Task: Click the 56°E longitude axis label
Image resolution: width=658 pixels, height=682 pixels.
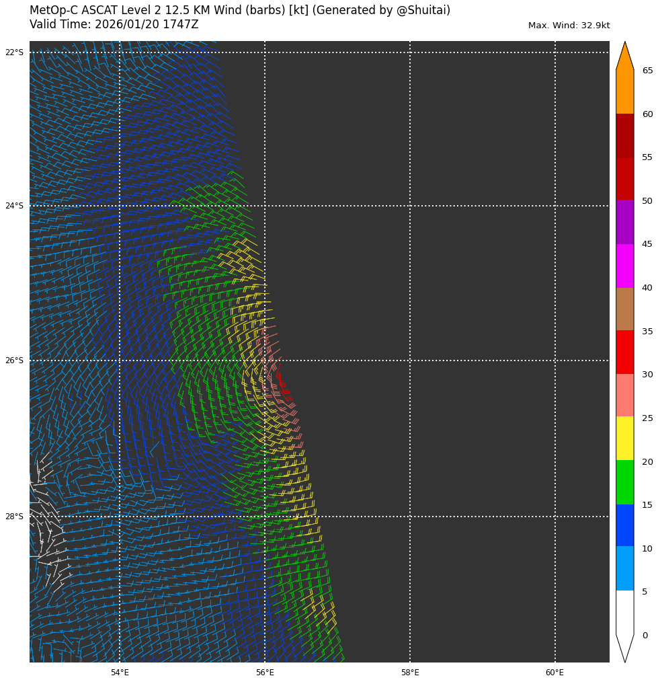Action: tap(265, 673)
